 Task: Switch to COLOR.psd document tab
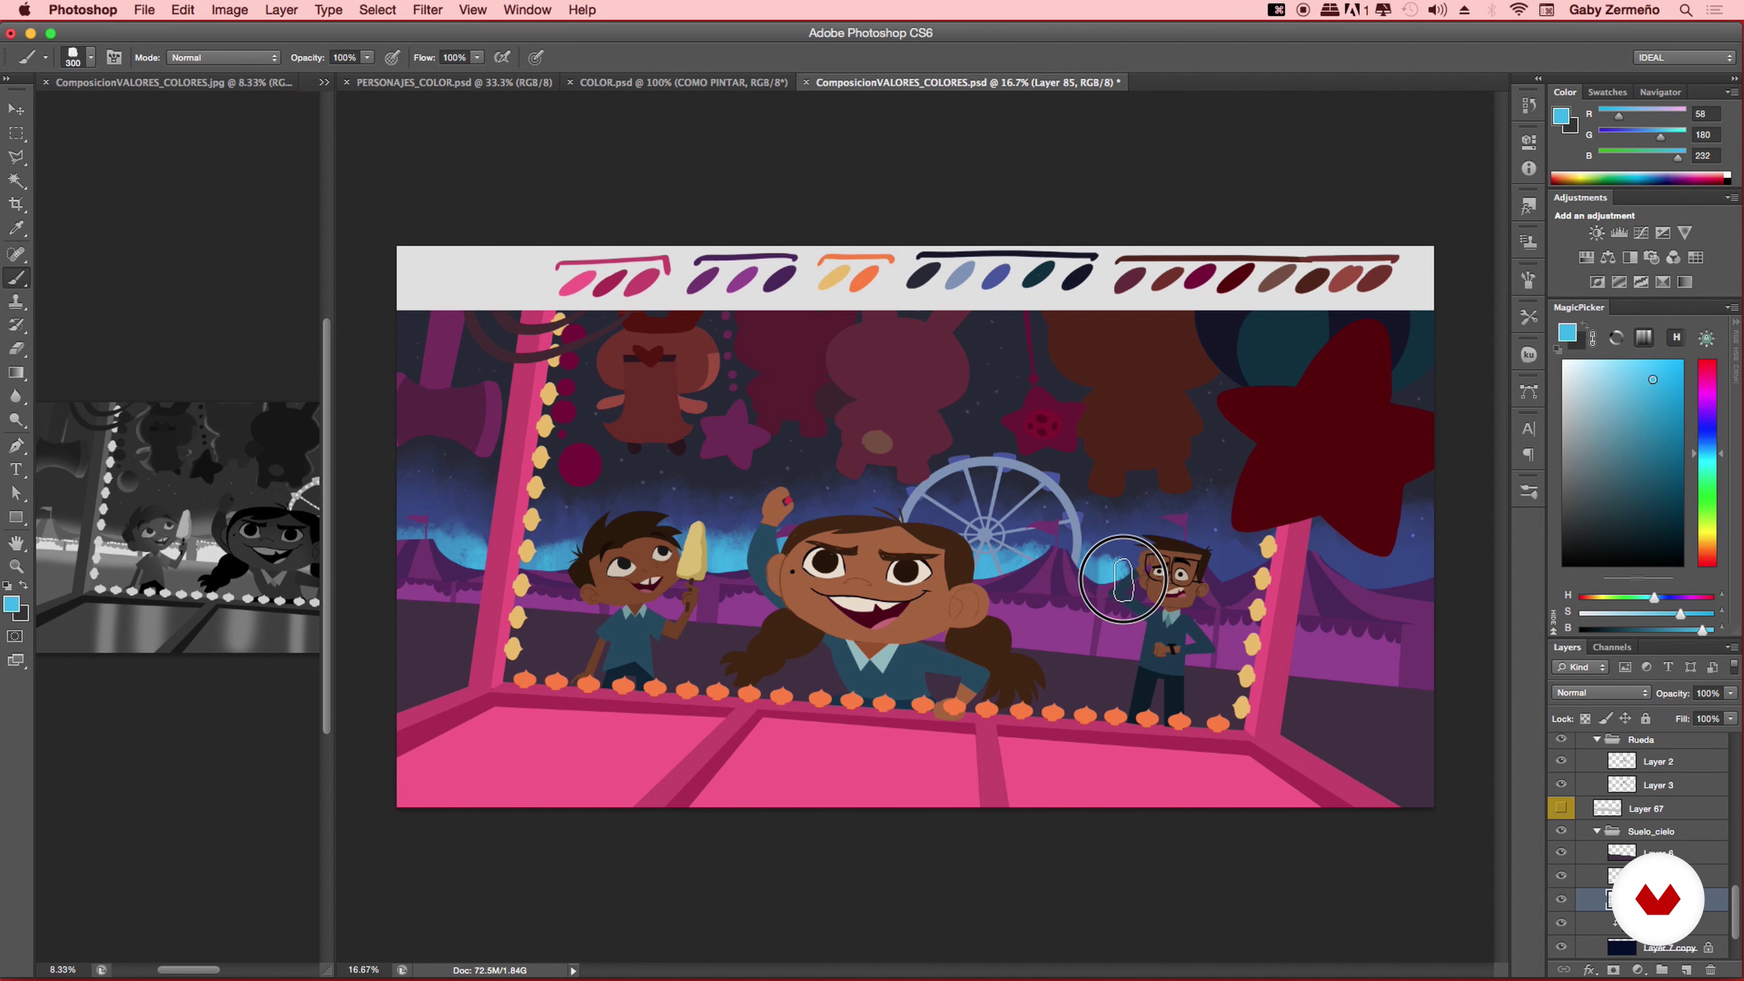[x=683, y=83]
